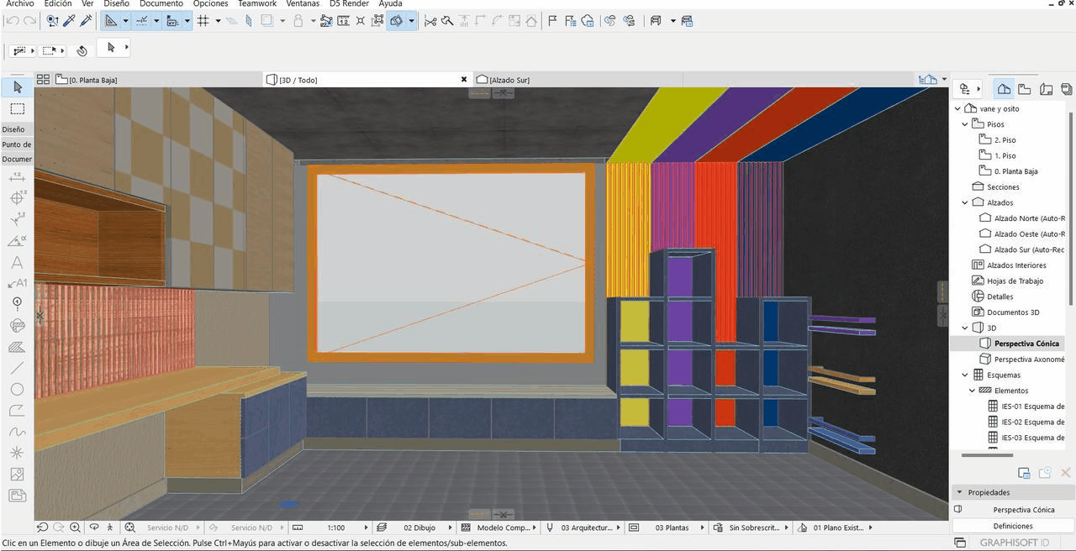Collapse the Pisos folder in Navigator

965,124
